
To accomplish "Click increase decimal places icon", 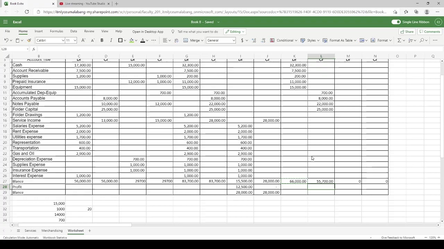I will (254, 40).
